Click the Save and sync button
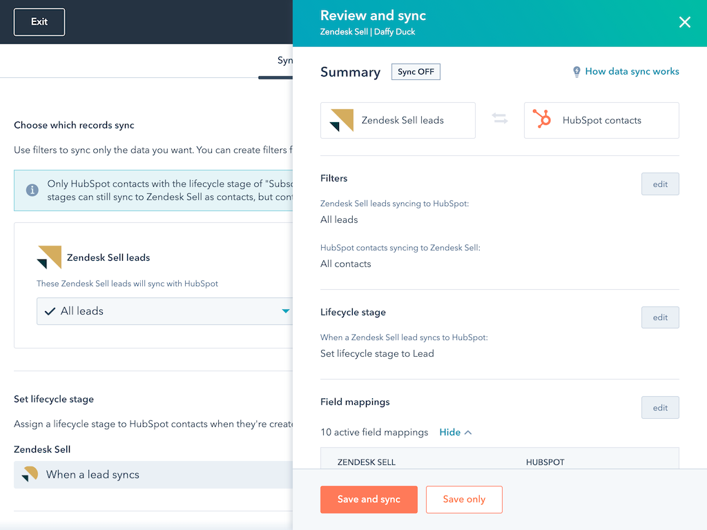 (369, 499)
